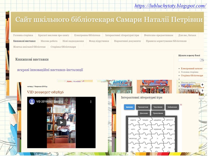This screenshot has width=208, height=156.
Task: Click puzzle piece я
Action: point(157,138)
